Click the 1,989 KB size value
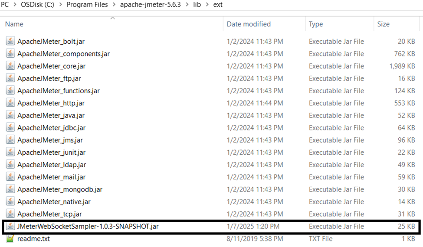 402,66
